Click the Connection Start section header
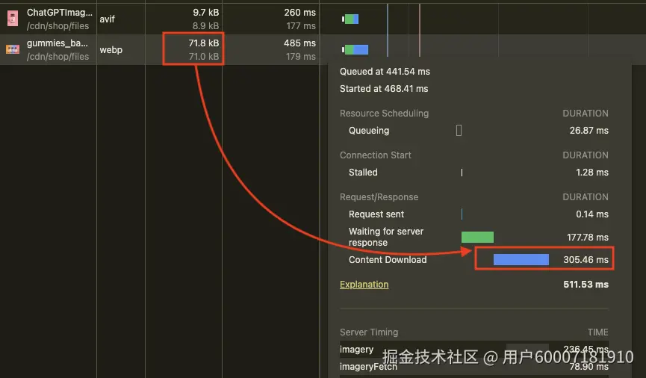The image size is (646, 378). (x=376, y=155)
